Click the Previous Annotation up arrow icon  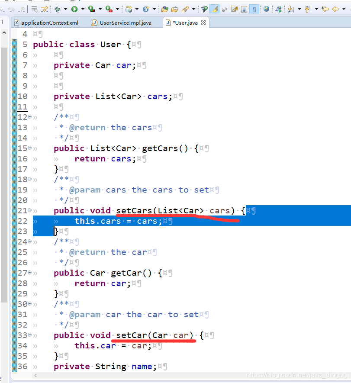click(x=308, y=9)
